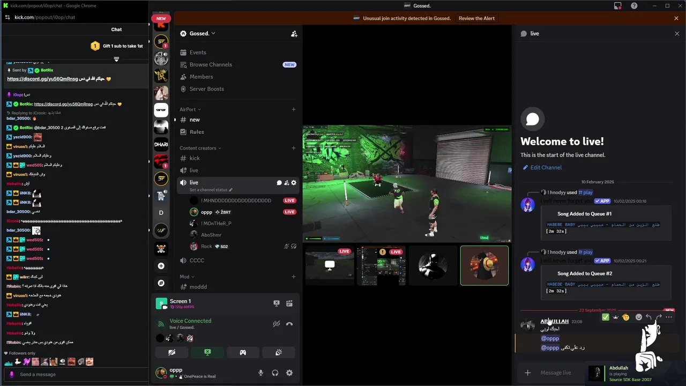Turn on the camera
Viewport: 686px width, 386px height.
171,352
